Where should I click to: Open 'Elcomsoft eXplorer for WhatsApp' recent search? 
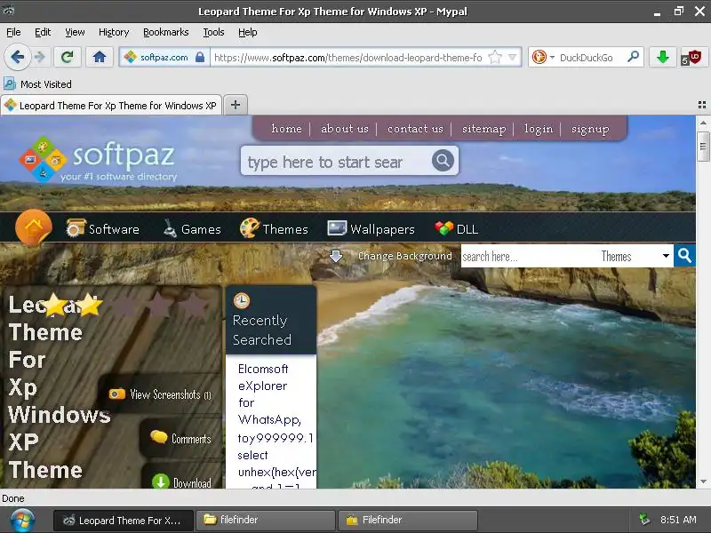(269, 394)
